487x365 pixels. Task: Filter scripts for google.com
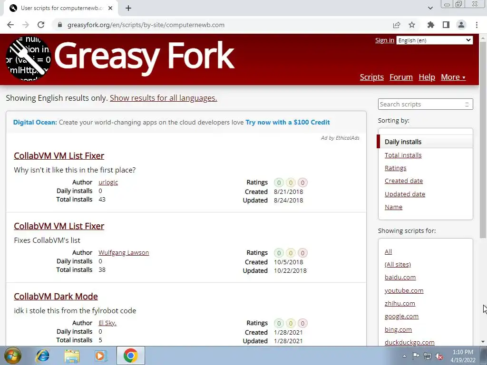point(401,316)
